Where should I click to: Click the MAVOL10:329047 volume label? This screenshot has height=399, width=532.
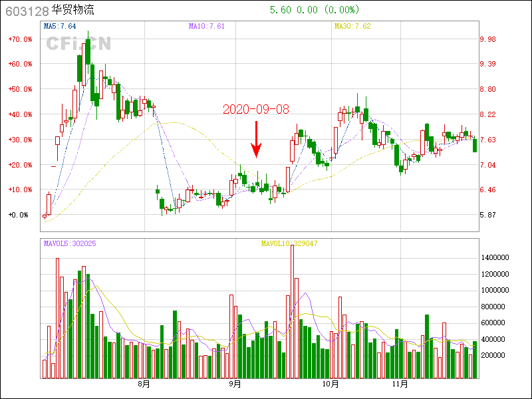[x=289, y=243]
